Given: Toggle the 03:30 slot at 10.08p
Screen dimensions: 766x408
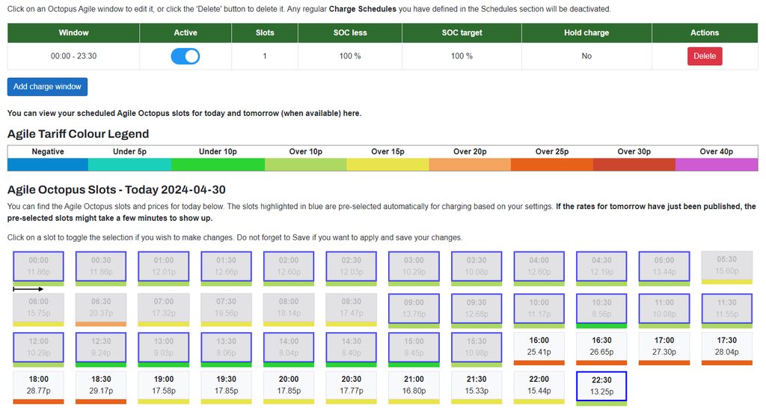Looking at the screenshot, I should (x=477, y=267).
